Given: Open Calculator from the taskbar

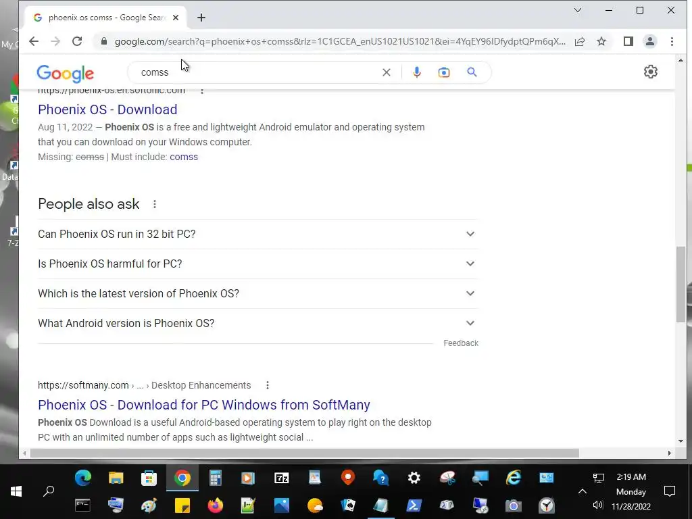Looking at the screenshot, I should click(216, 478).
